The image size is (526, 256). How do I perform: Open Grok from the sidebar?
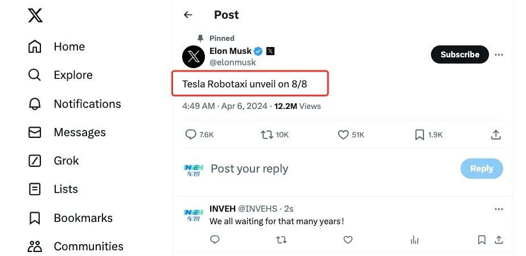(x=66, y=161)
